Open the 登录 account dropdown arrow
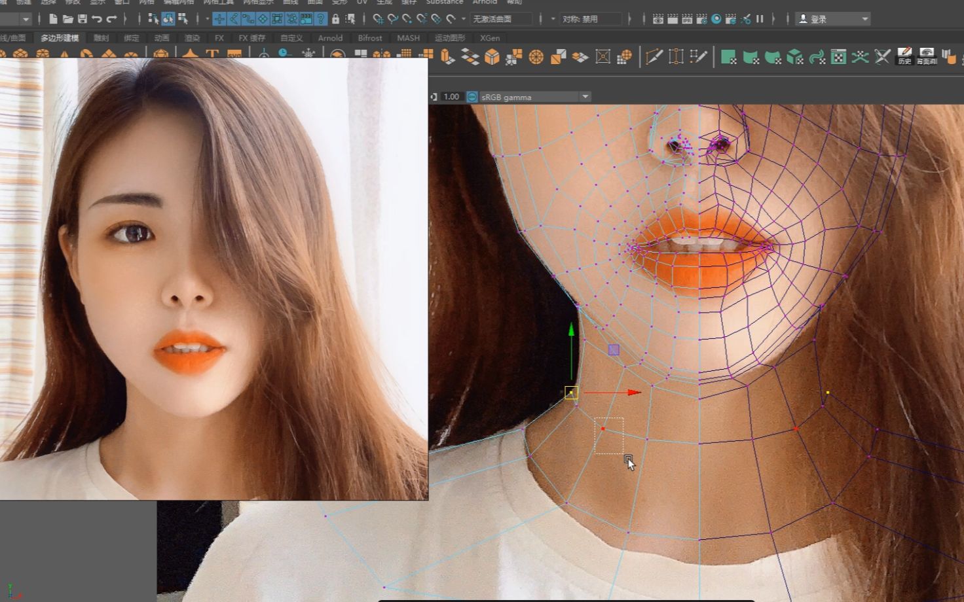 pos(865,18)
